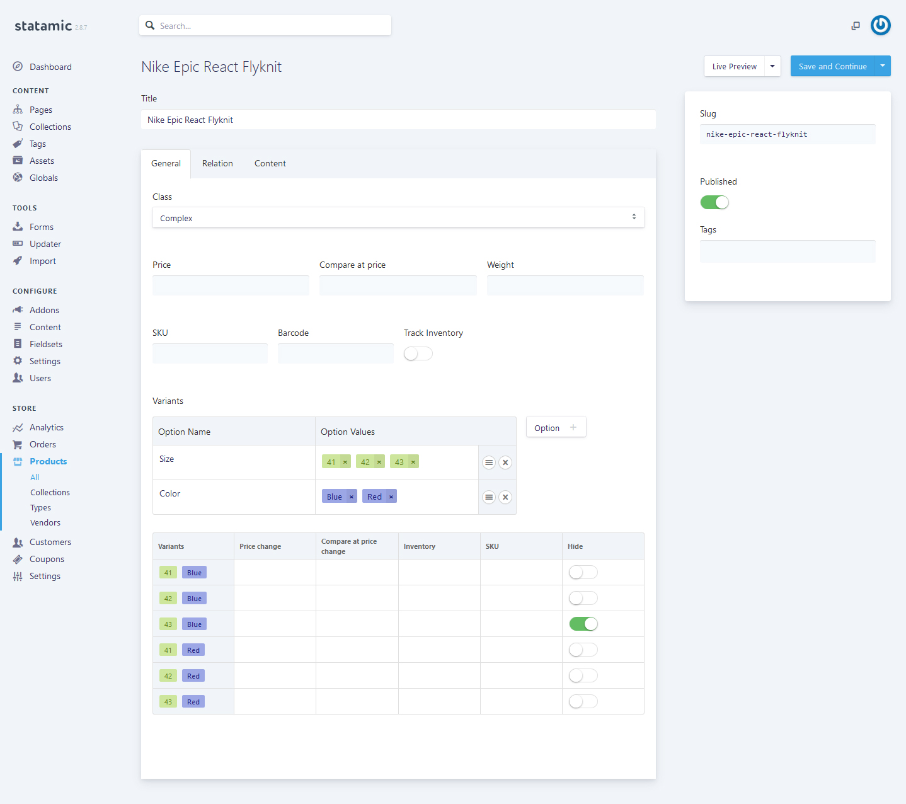This screenshot has width=906, height=804.
Task: Remove the Blue color value
Action: [352, 497]
